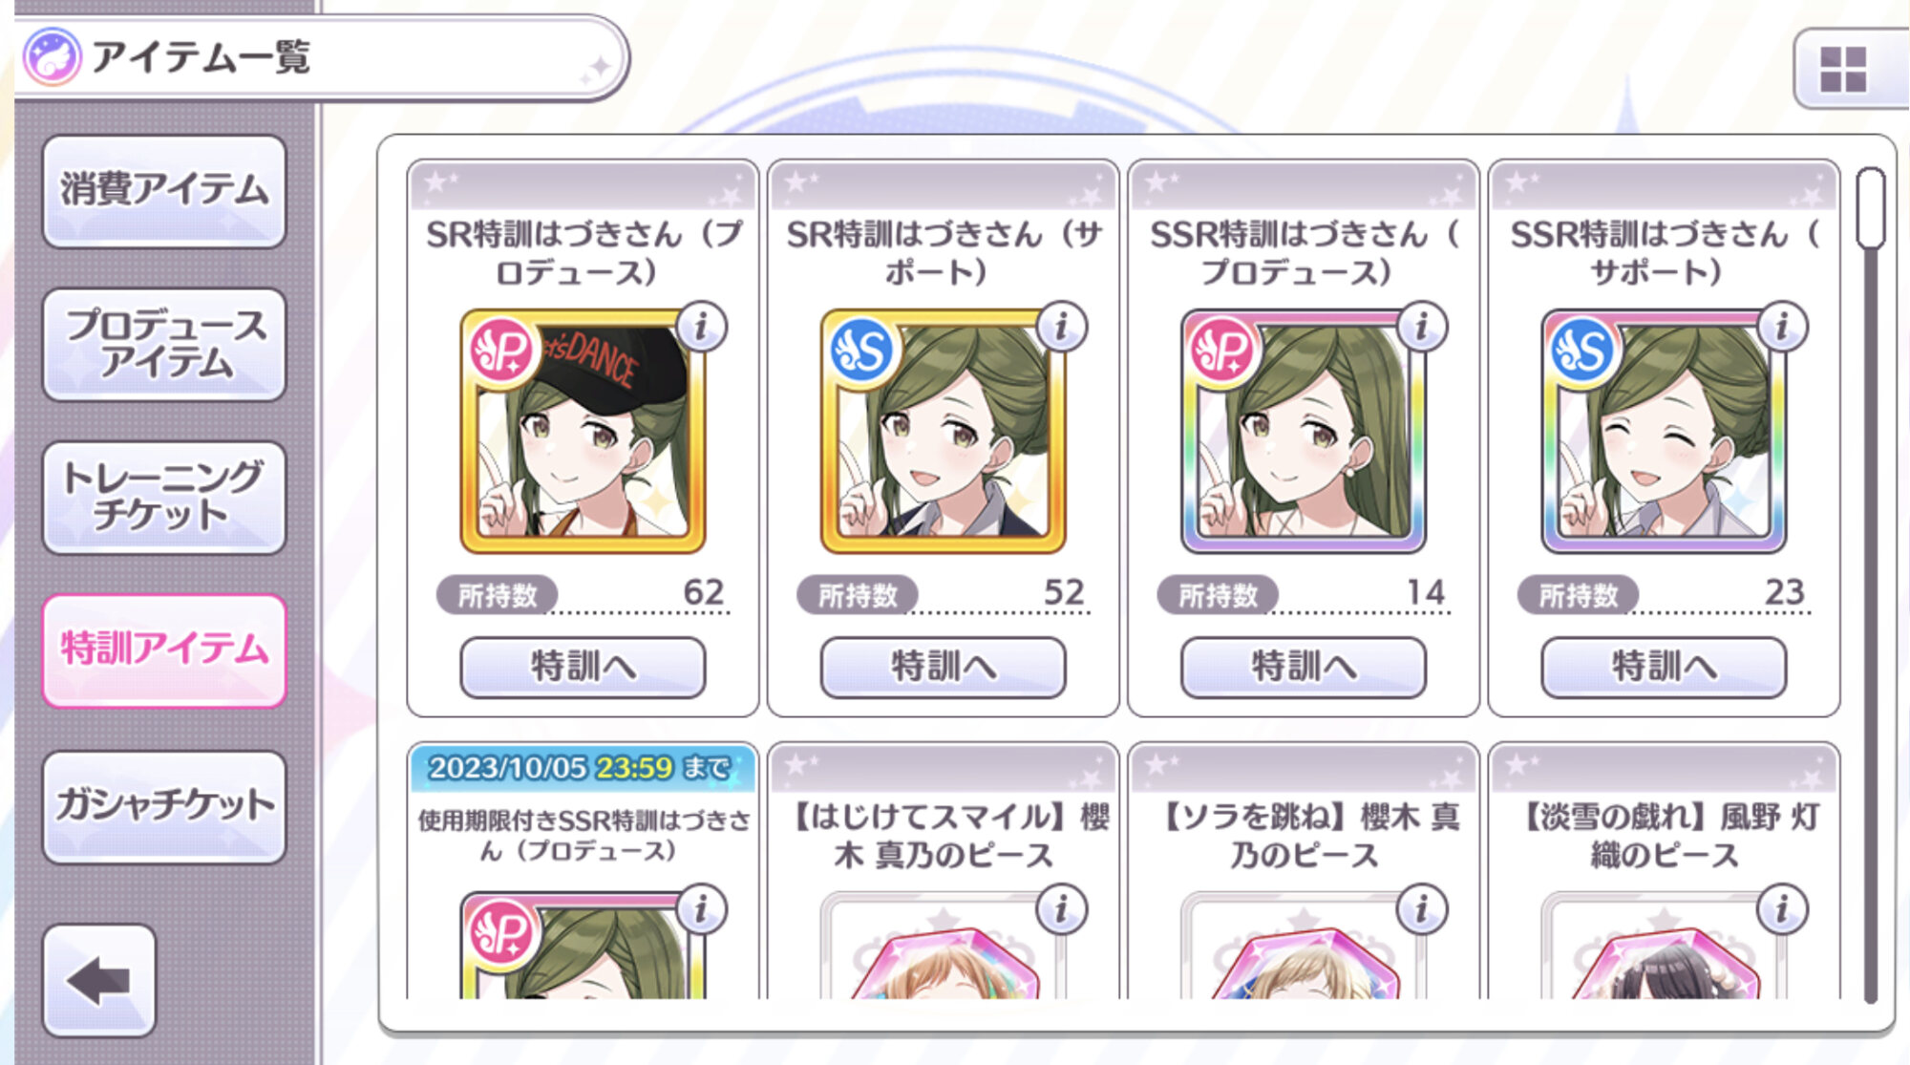Open info for SR特訓はづきさん(プロデュース)

[x=701, y=327]
